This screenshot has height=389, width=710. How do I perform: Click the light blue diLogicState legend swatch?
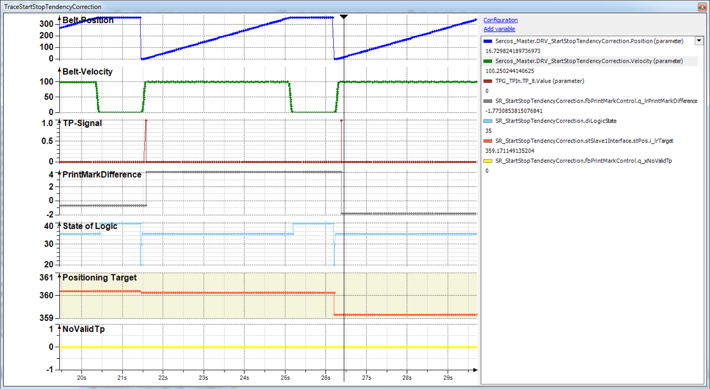[x=487, y=121]
